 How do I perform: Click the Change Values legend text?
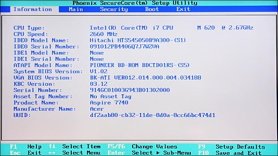click(x=154, y=147)
